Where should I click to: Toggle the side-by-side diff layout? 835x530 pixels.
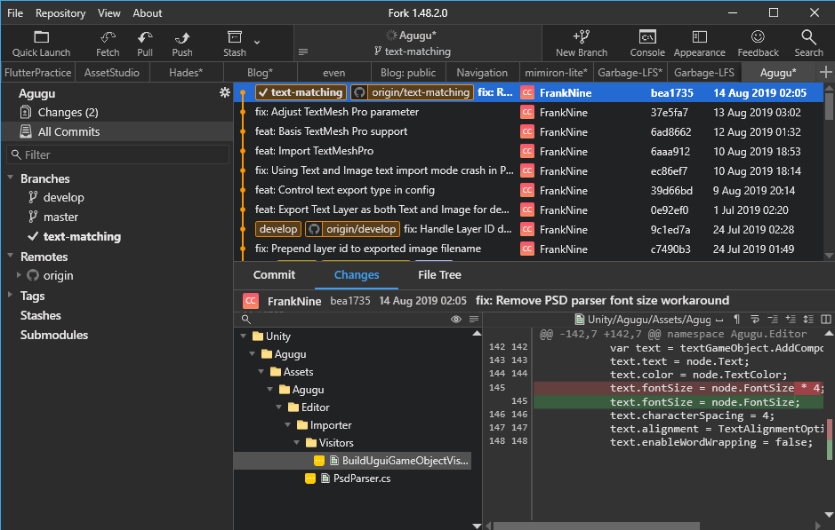tap(826, 319)
